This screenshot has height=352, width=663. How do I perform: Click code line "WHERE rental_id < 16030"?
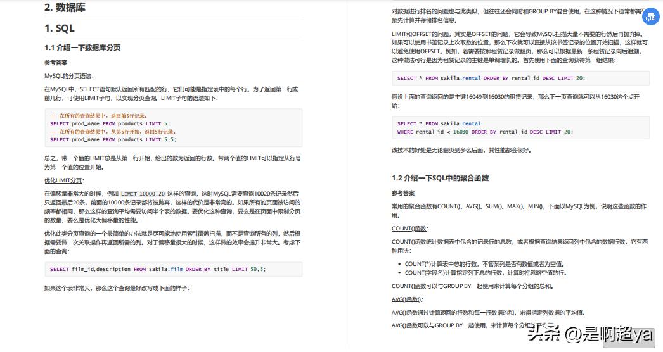click(485, 132)
